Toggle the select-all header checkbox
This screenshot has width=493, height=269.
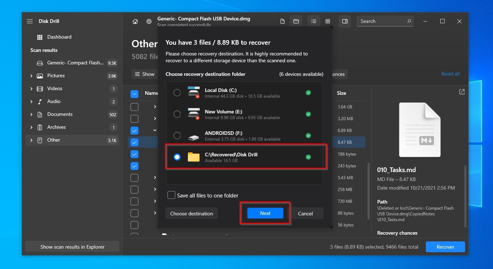pyautogui.click(x=134, y=94)
